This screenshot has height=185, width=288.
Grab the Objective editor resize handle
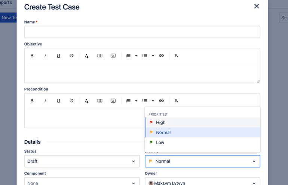(258, 81)
